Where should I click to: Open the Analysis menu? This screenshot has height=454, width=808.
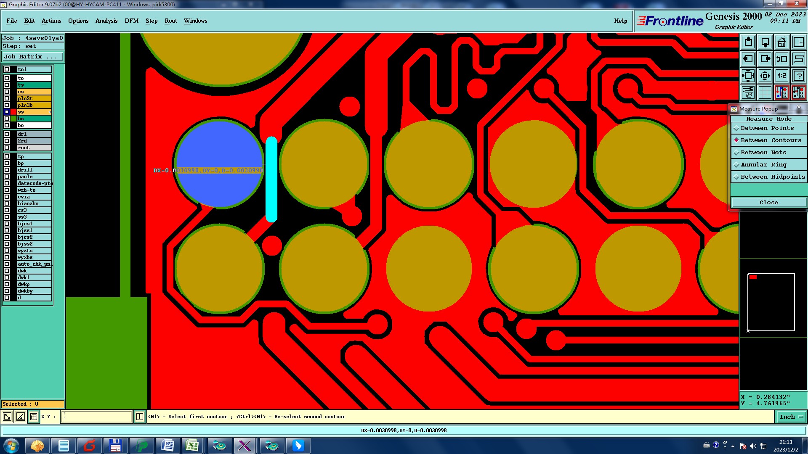[106, 21]
